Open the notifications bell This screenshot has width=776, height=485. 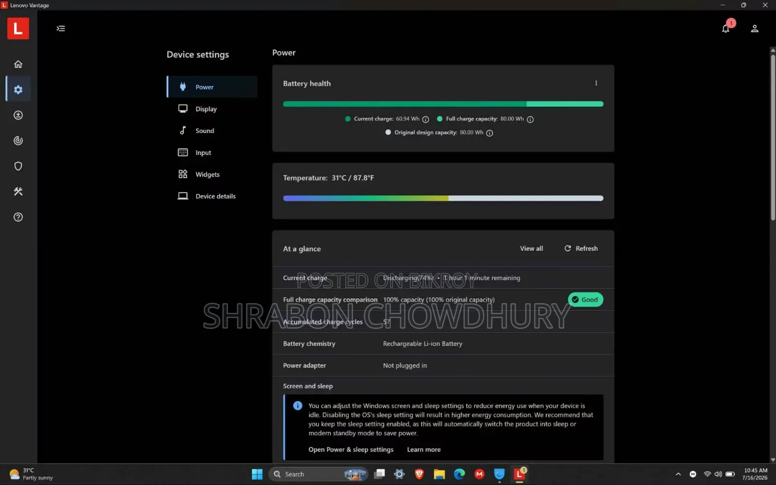[726, 29]
